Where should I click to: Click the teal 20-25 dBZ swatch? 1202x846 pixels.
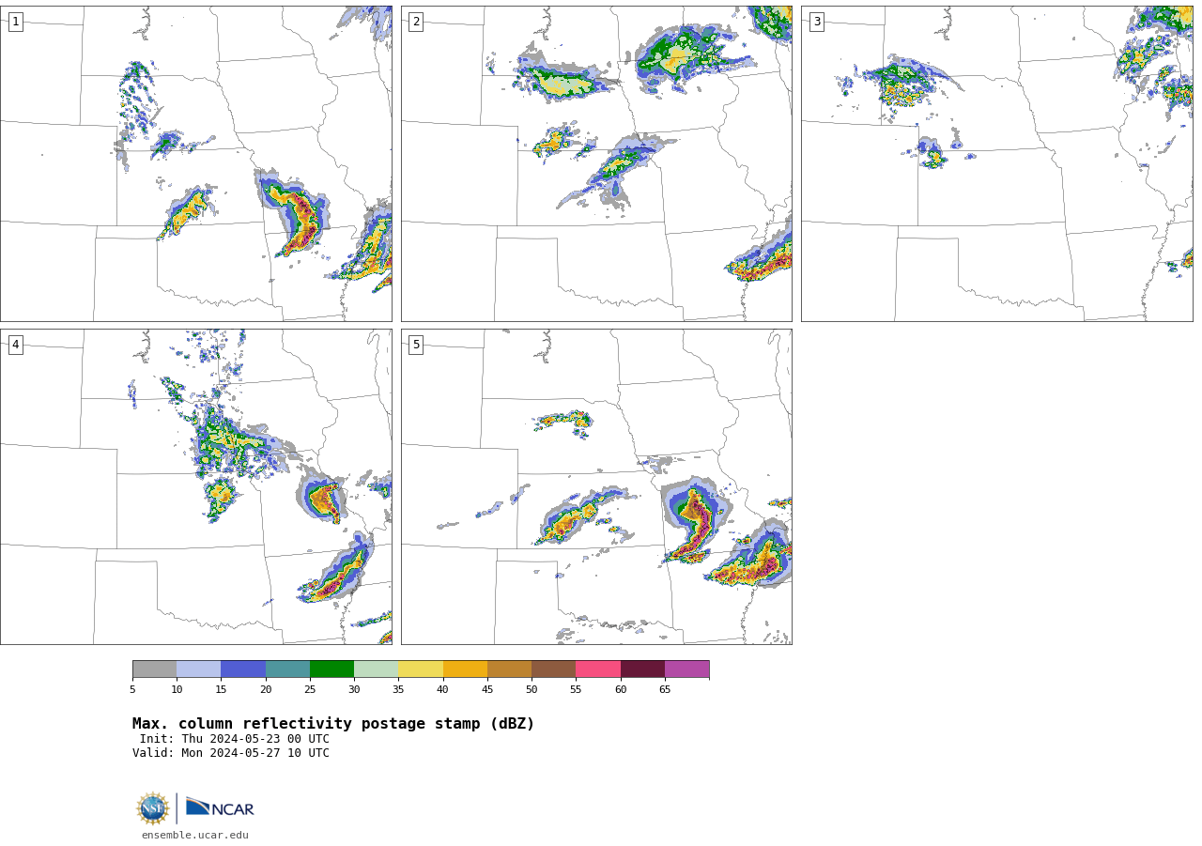[287, 669]
